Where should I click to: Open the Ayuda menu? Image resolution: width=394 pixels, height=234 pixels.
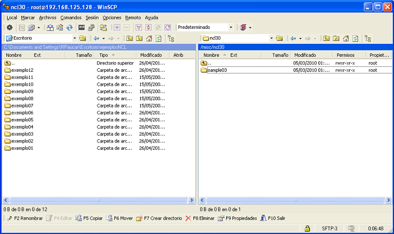(x=151, y=17)
